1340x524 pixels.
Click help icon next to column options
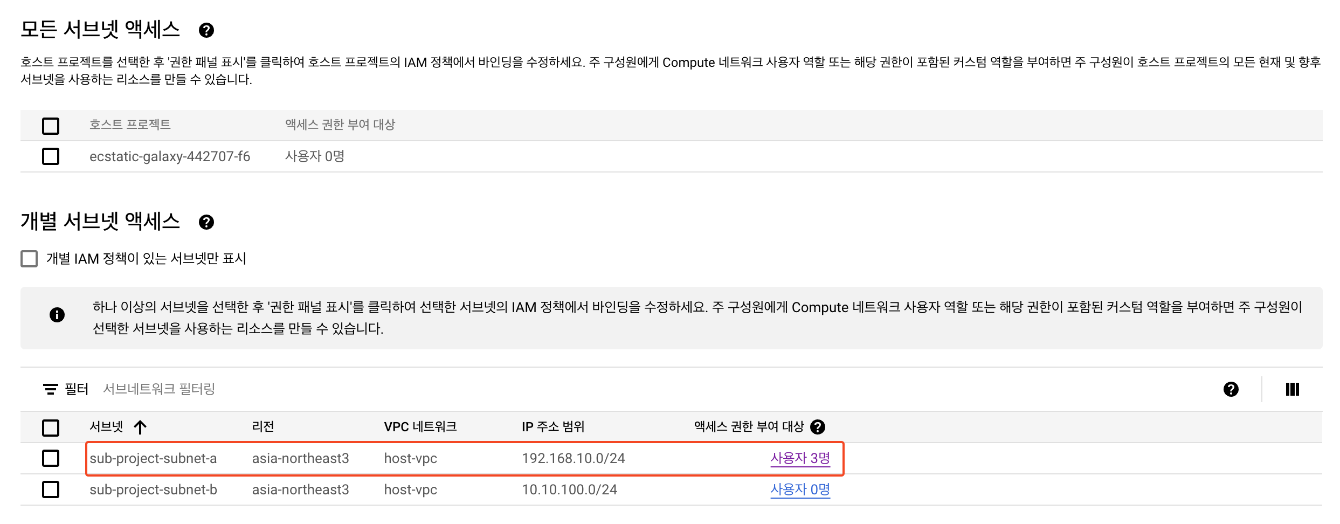pos(1231,389)
